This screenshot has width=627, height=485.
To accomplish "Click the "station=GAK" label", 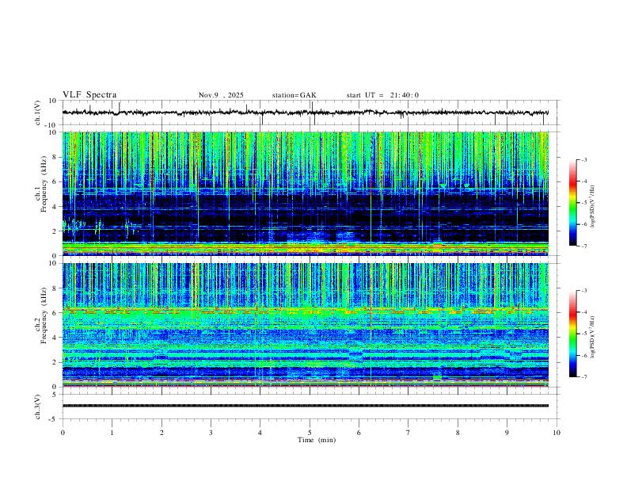I will (x=294, y=95).
